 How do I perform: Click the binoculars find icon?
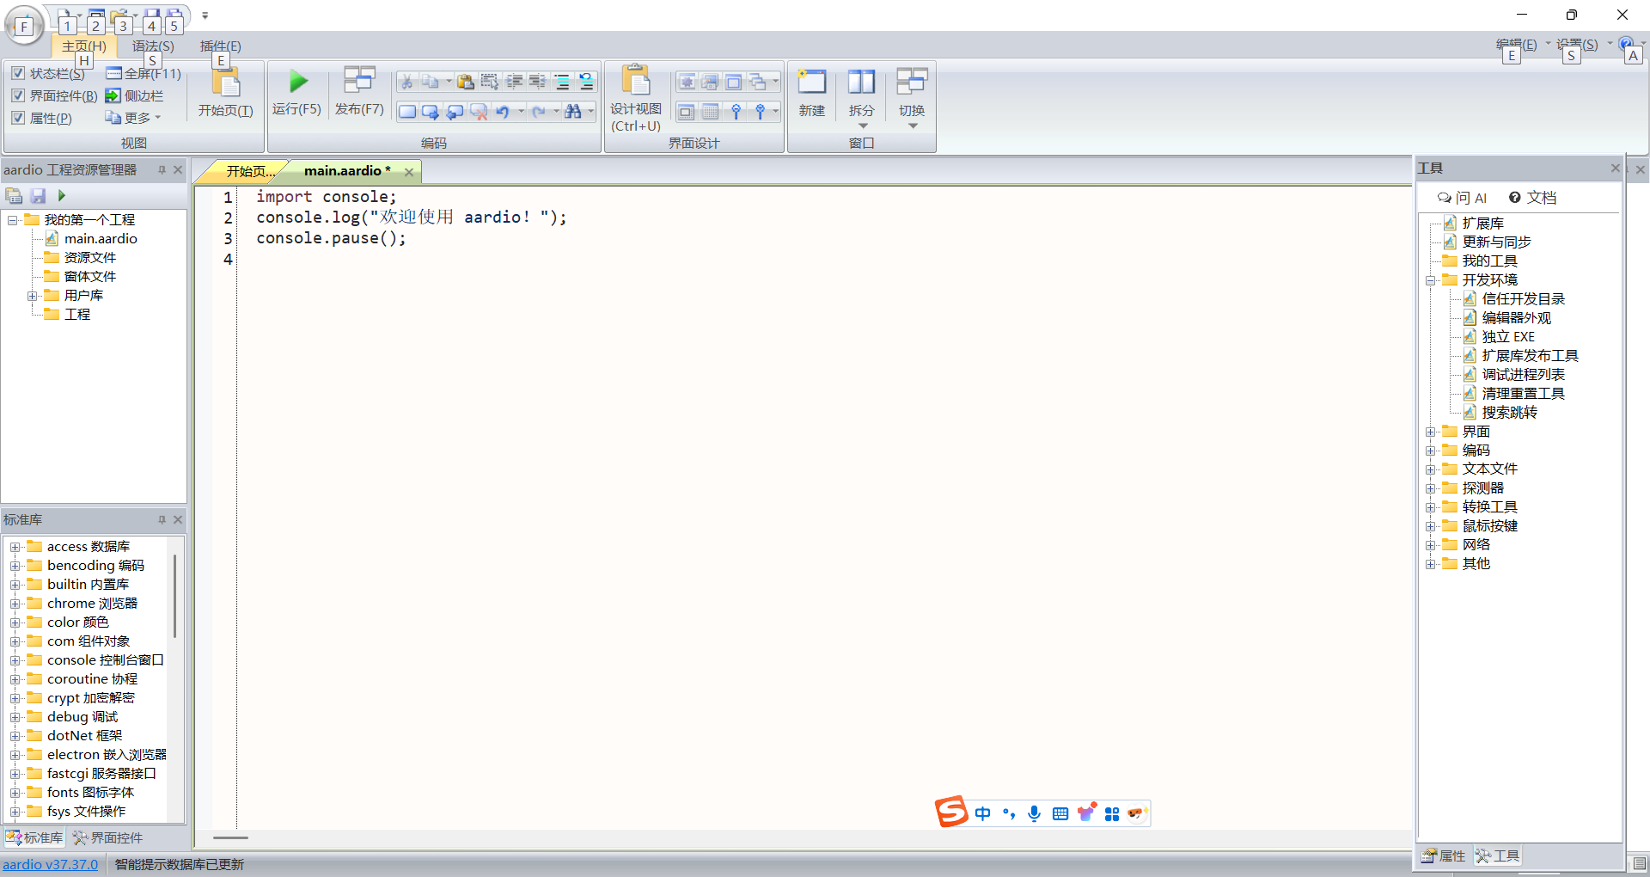pos(573,112)
